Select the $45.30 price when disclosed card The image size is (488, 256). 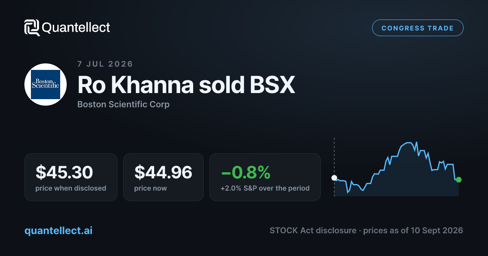click(71, 177)
